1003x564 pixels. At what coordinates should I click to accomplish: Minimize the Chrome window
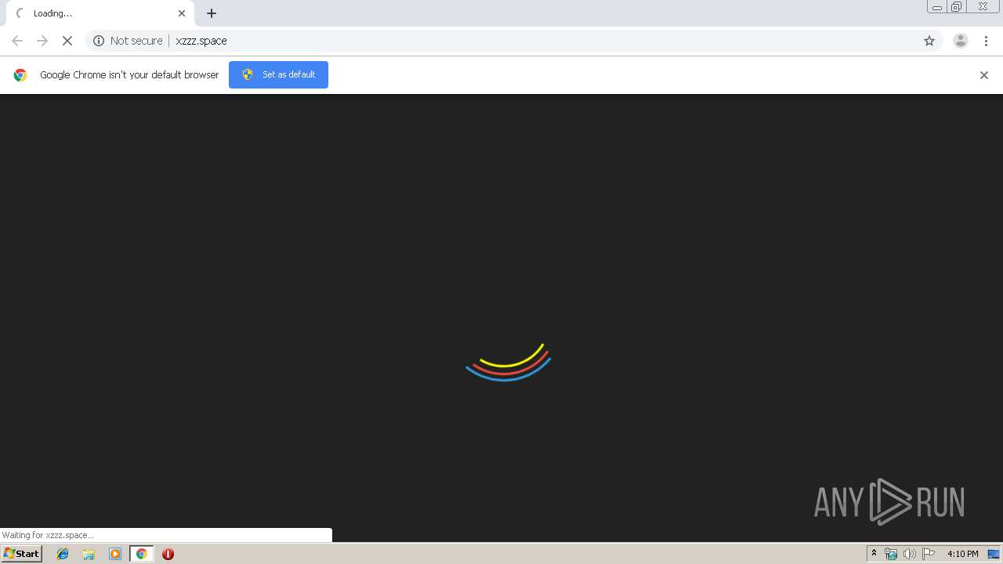[x=936, y=7]
